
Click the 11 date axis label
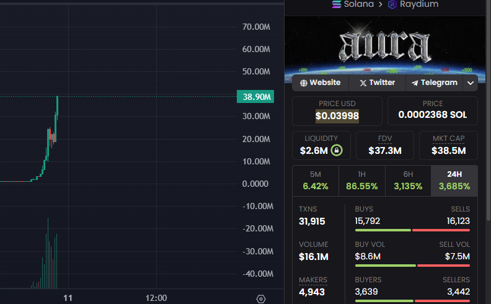click(68, 298)
